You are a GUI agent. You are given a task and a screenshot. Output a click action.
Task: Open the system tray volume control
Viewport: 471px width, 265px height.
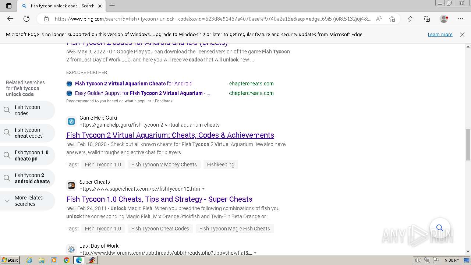(418, 260)
